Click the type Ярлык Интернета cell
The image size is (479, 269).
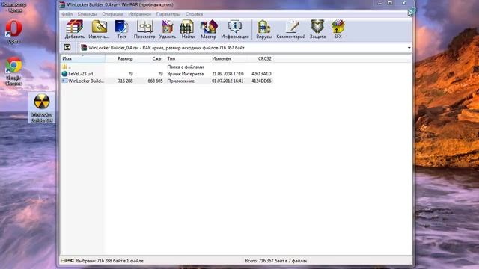tap(185, 74)
